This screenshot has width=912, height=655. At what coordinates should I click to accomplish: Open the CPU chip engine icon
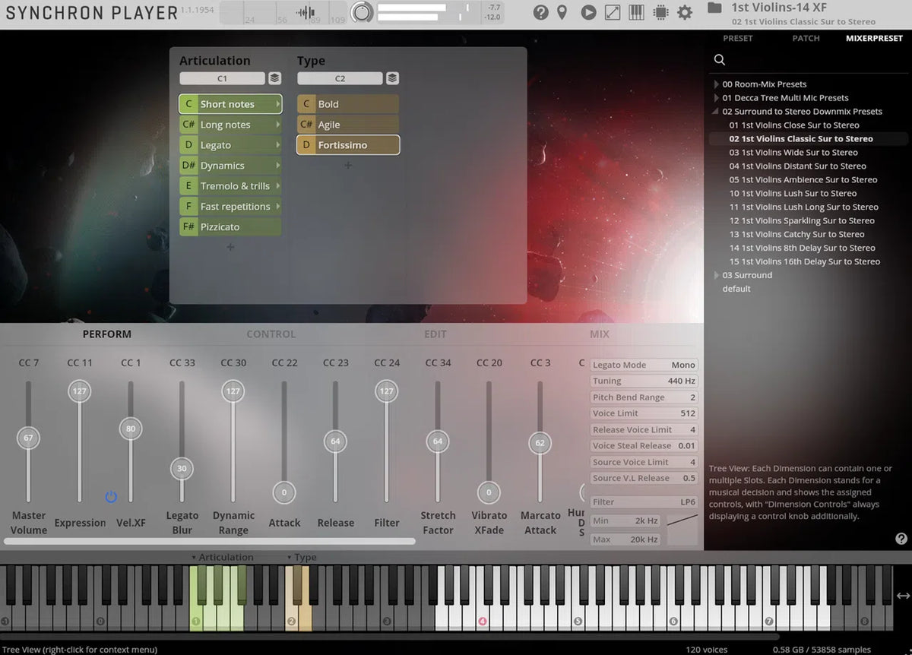click(x=660, y=12)
